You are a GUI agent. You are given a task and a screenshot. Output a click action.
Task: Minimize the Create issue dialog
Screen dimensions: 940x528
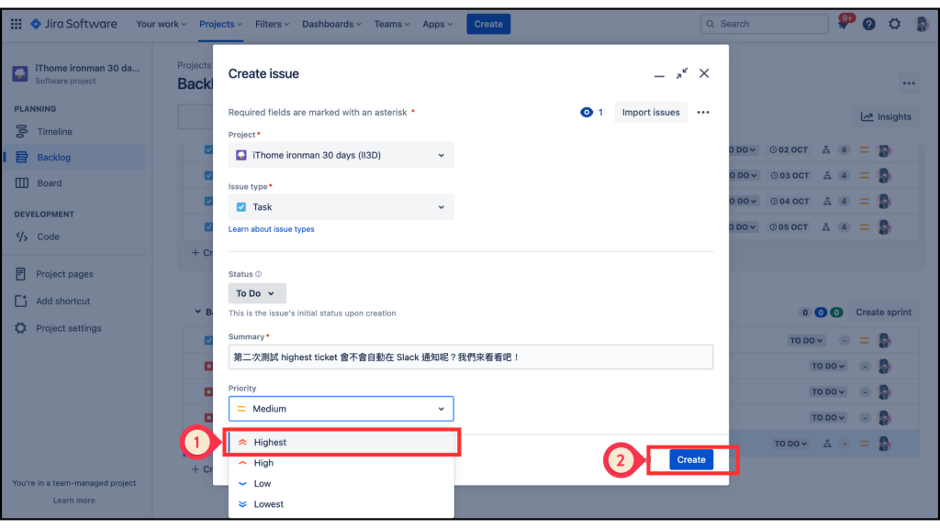pos(659,74)
